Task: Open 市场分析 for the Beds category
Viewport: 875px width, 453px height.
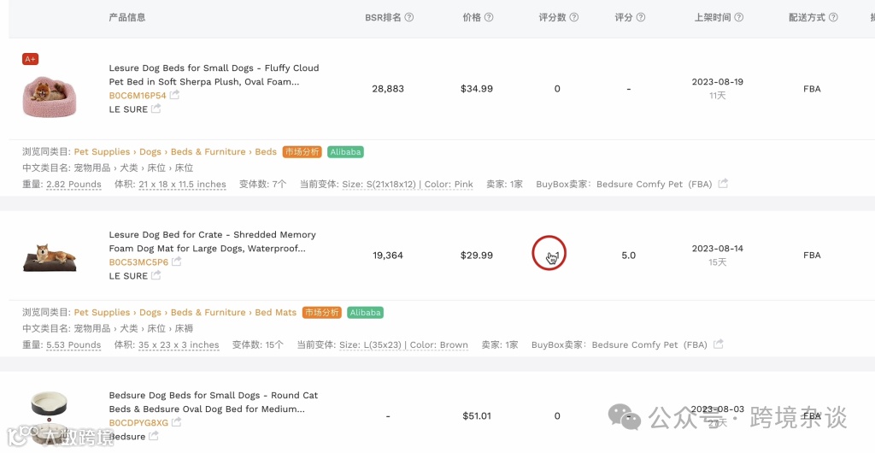Action: pos(302,152)
